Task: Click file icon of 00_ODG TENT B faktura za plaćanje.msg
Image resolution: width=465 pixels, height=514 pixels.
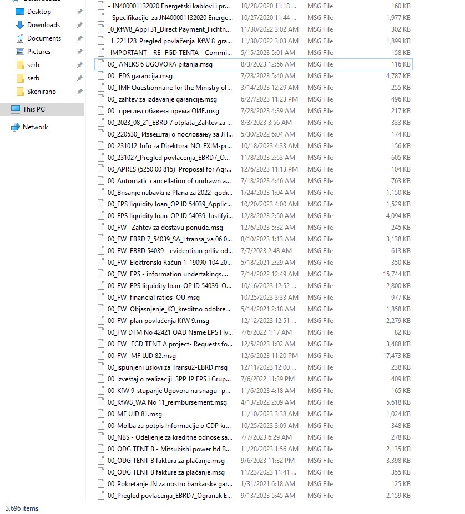Action: pyautogui.click(x=101, y=461)
